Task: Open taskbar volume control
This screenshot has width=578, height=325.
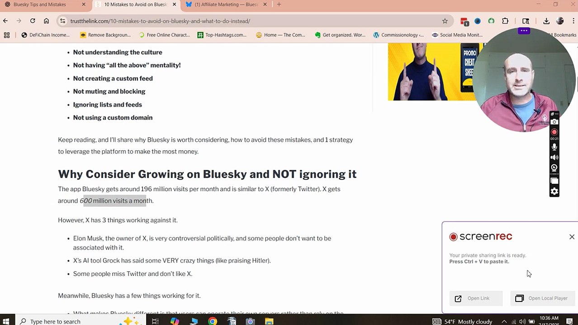Action: tap(522, 321)
